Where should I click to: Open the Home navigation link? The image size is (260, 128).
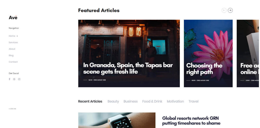tap(12, 36)
